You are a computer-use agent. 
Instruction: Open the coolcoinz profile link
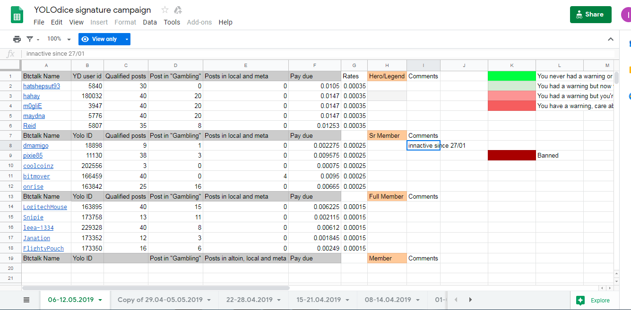pyautogui.click(x=38, y=166)
